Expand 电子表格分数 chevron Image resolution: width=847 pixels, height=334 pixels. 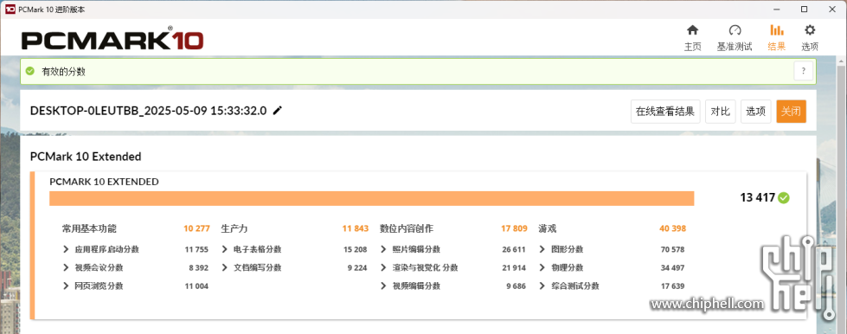point(225,250)
